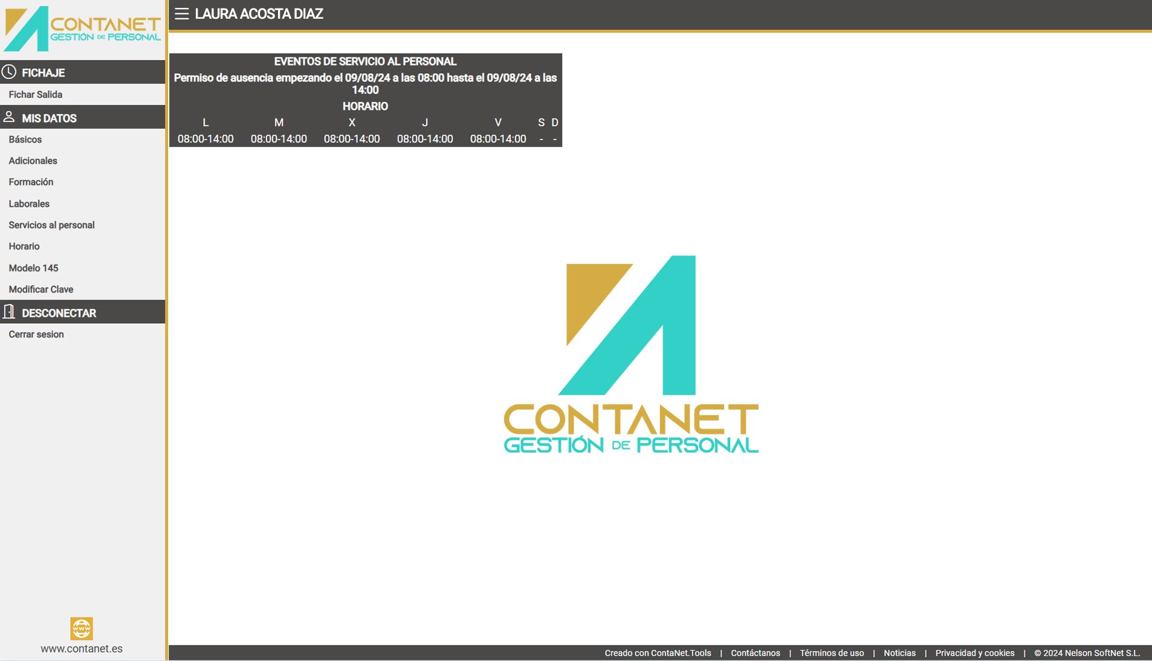
Task: Click the J day column header
Action: pyautogui.click(x=425, y=123)
